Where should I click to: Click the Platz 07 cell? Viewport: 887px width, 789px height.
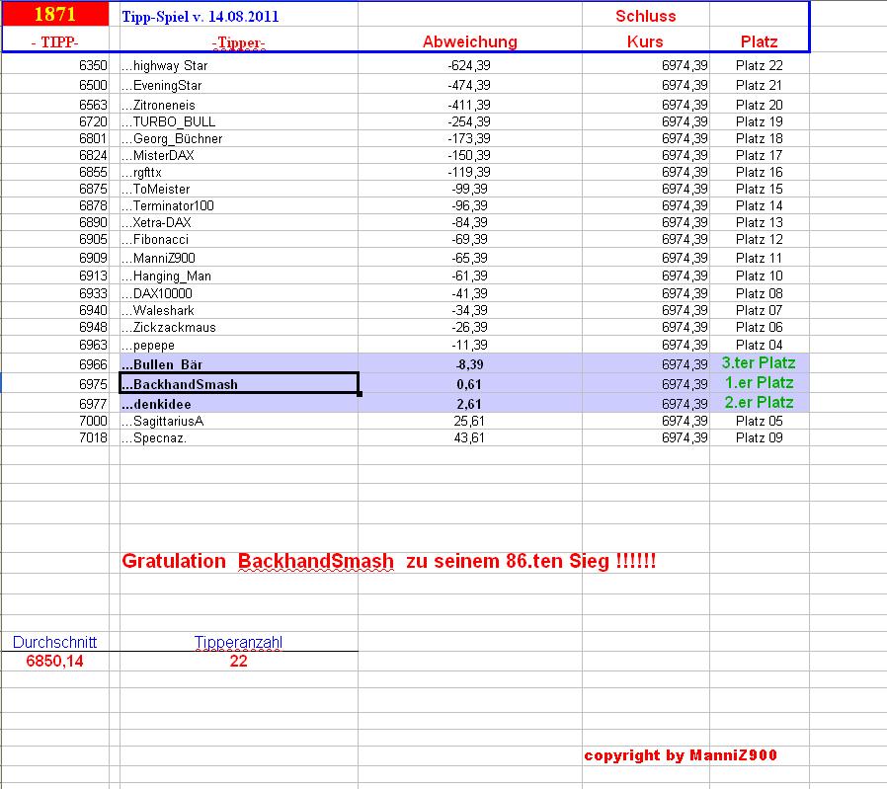(x=760, y=310)
